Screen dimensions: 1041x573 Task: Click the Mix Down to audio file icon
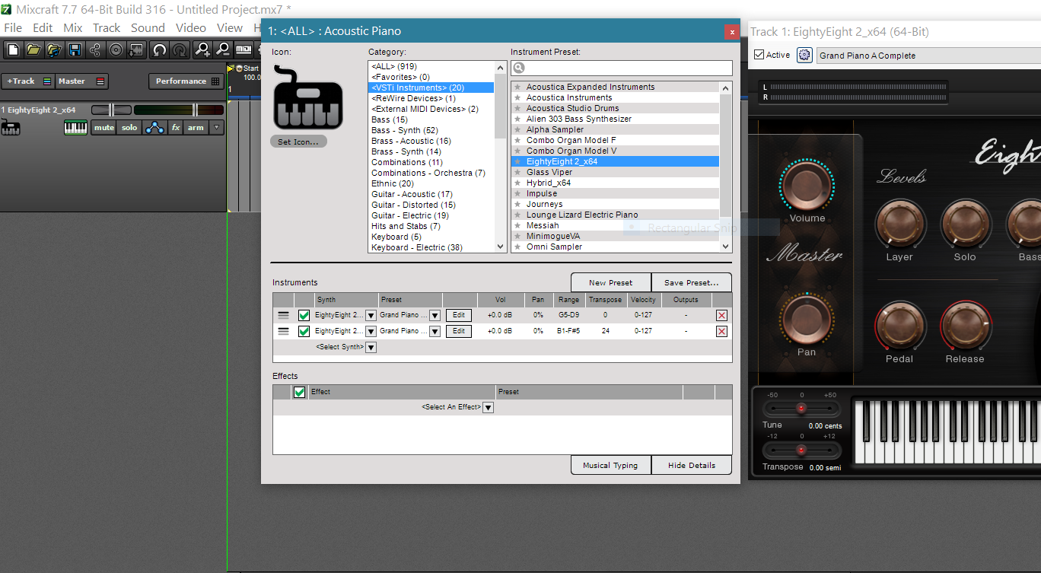(x=136, y=50)
